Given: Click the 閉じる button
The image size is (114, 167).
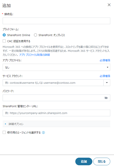Looking at the screenshot, I should [x=102, y=161].
